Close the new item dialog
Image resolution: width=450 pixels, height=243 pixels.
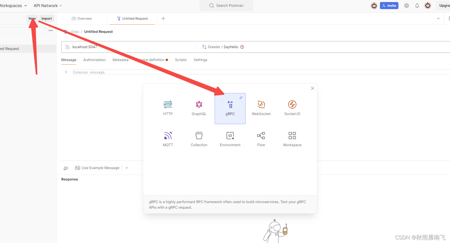[x=313, y=88]
